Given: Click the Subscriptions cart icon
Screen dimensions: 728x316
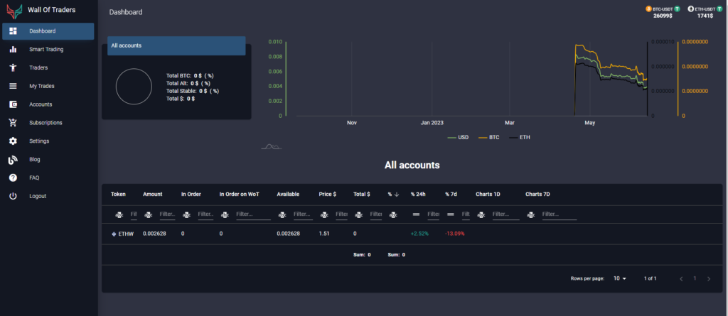Looking at the screenshot, I should point(13,123).
